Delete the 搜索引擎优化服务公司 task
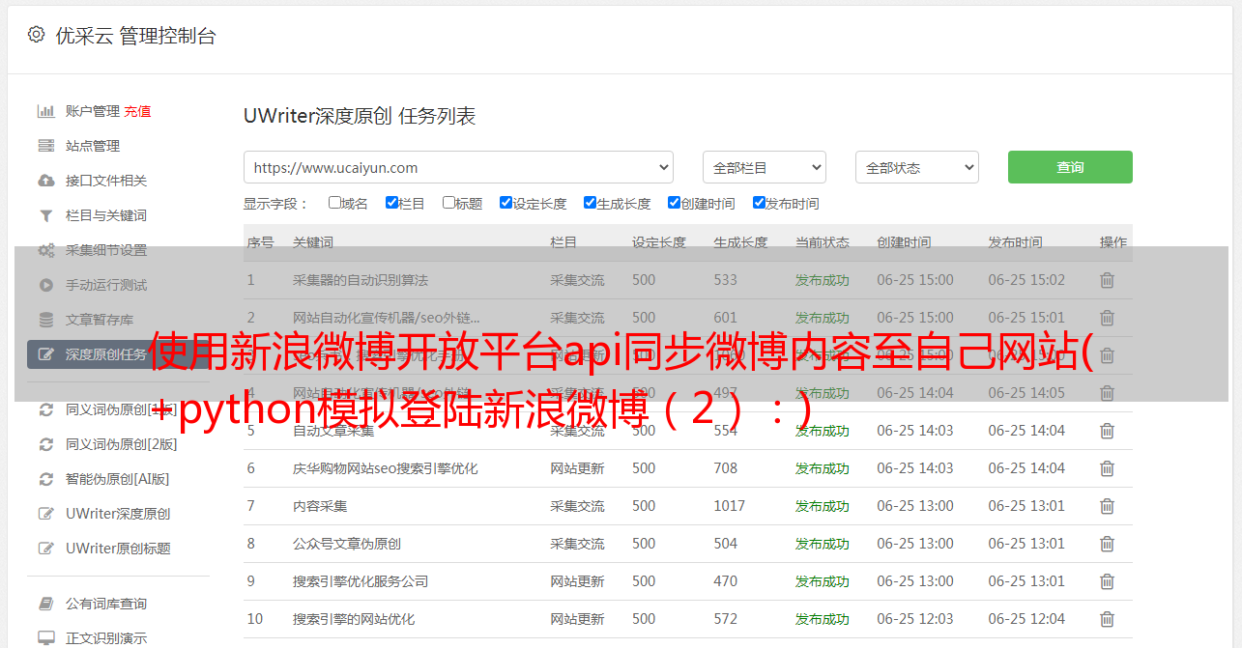 [x=1108, y=581]
